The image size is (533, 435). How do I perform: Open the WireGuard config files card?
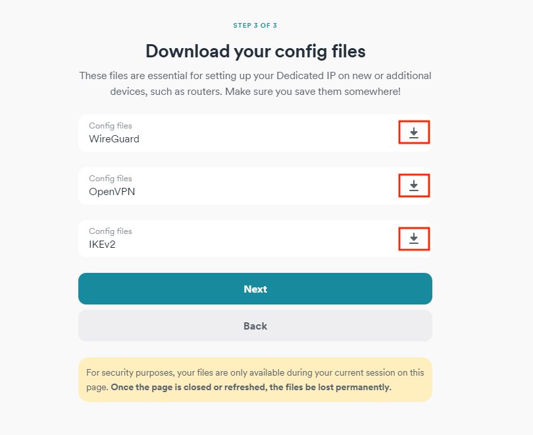255,133
